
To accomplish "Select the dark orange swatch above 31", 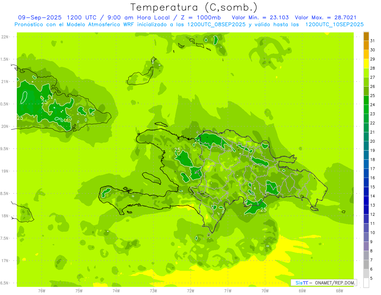I will (x=366, y=36).
